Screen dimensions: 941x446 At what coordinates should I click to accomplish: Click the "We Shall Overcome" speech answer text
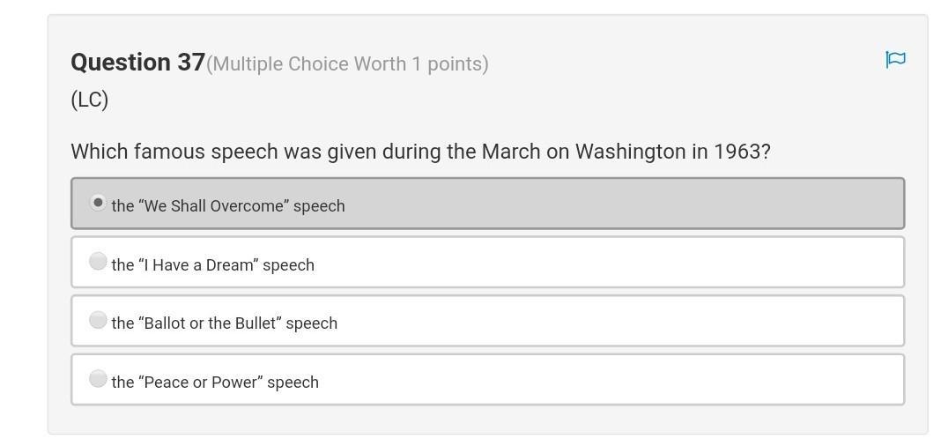[228, 206]
